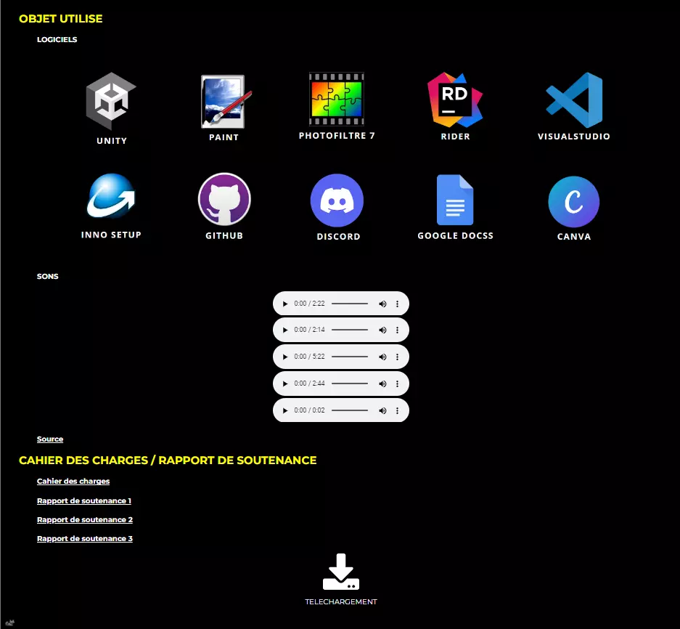Screen dimensions: 680x629
Task: Seek on the 2:22 audio progress bar
Action: 350,304
